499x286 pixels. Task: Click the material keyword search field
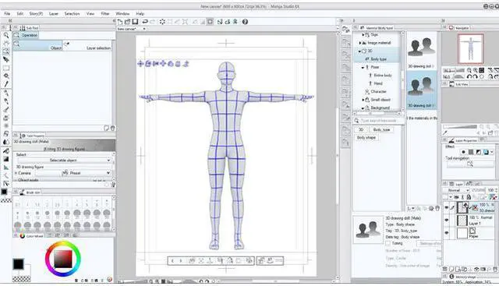pos(379,121)
